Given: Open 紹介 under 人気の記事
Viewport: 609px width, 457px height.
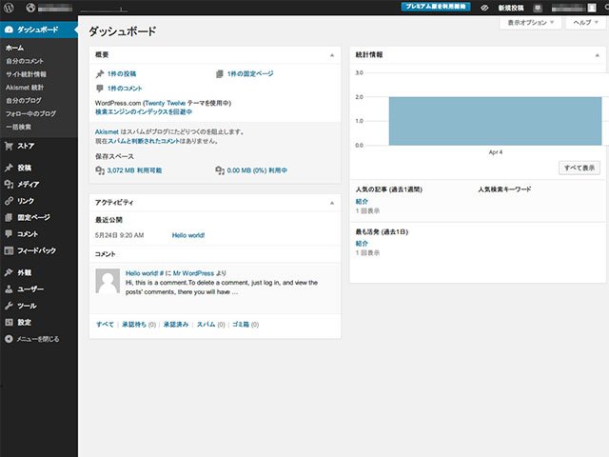Looking at the screenshot, I should tap(362, 201).
